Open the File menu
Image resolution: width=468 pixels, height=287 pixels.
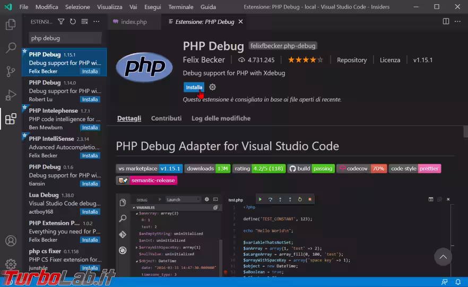(x=24, y=6)
